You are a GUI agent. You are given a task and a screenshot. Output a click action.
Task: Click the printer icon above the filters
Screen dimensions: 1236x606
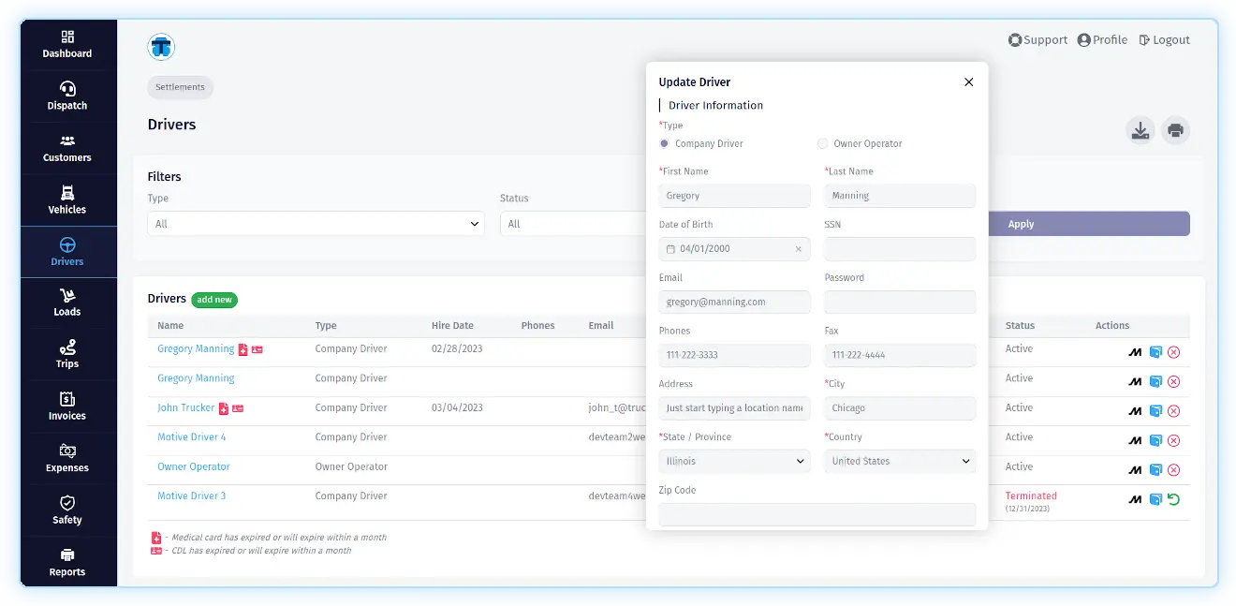click(1175, 130)
